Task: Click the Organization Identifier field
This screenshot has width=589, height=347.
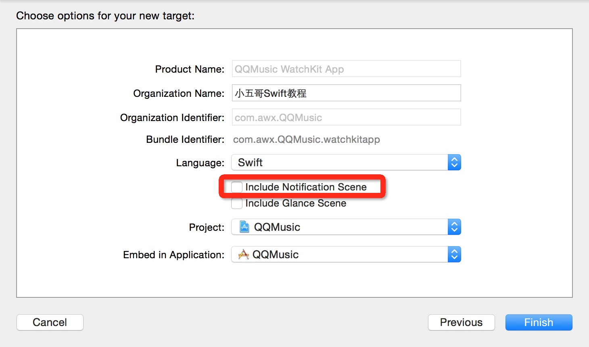Action: [346, 117]
